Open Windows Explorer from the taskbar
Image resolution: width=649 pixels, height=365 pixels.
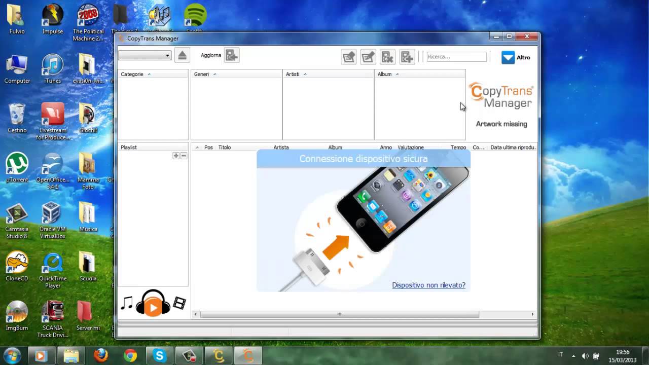point(71,356)
